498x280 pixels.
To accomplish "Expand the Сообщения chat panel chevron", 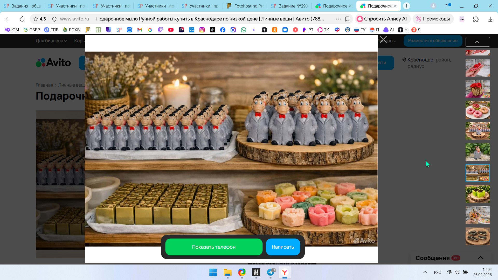I will pos(480,258).
